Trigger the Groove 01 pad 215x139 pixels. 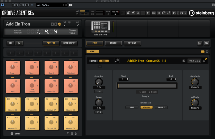pos(13,123)
